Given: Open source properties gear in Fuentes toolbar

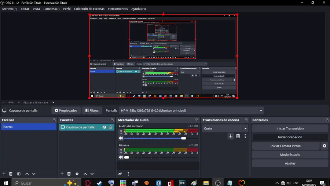Looking at the screenshot, I should [77, 174].
